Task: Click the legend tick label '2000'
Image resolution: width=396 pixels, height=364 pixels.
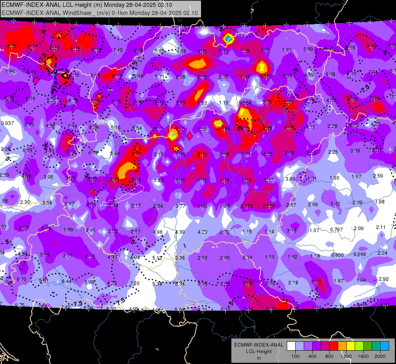Action: tap(380, 356)
